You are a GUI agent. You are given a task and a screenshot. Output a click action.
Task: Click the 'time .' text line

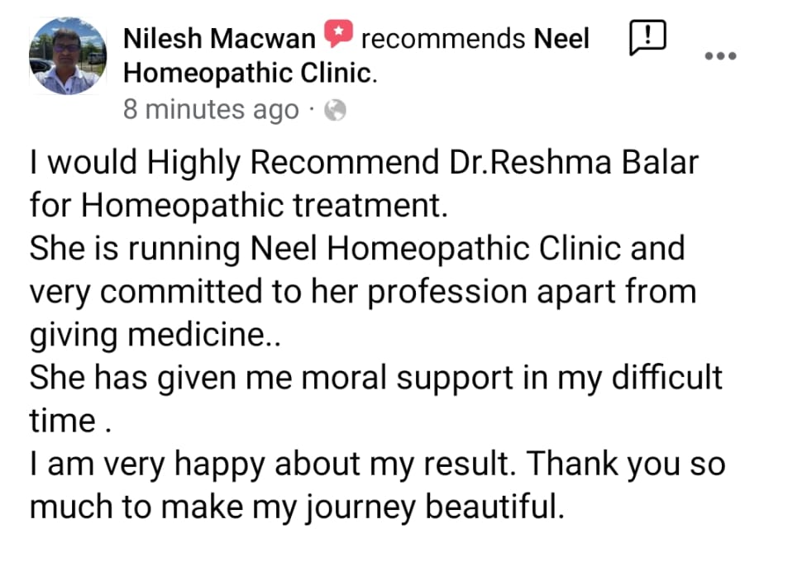[x=70, y=421]
